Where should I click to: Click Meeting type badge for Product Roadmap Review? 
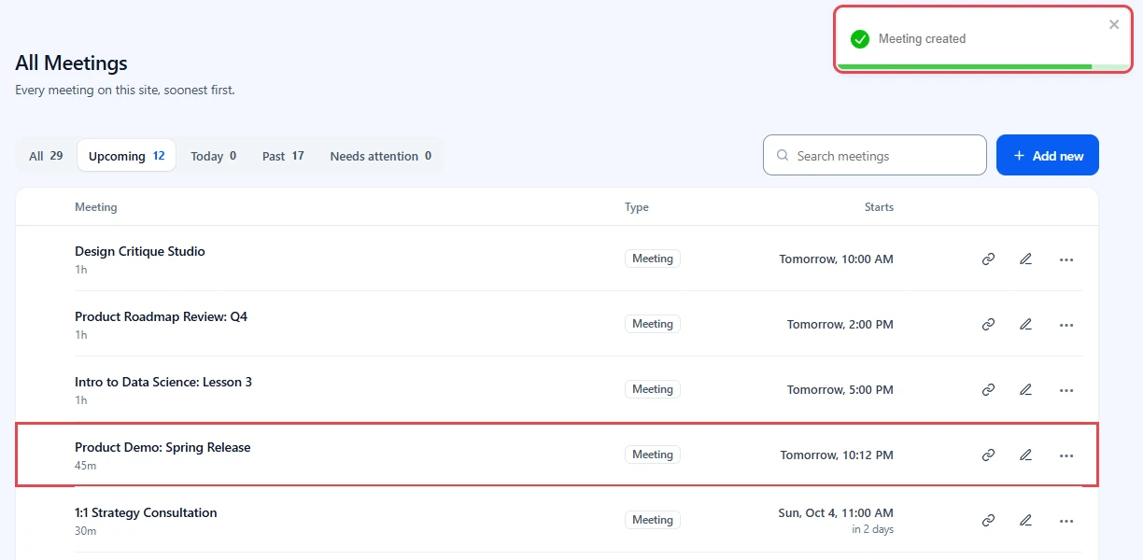pos(653,324)
